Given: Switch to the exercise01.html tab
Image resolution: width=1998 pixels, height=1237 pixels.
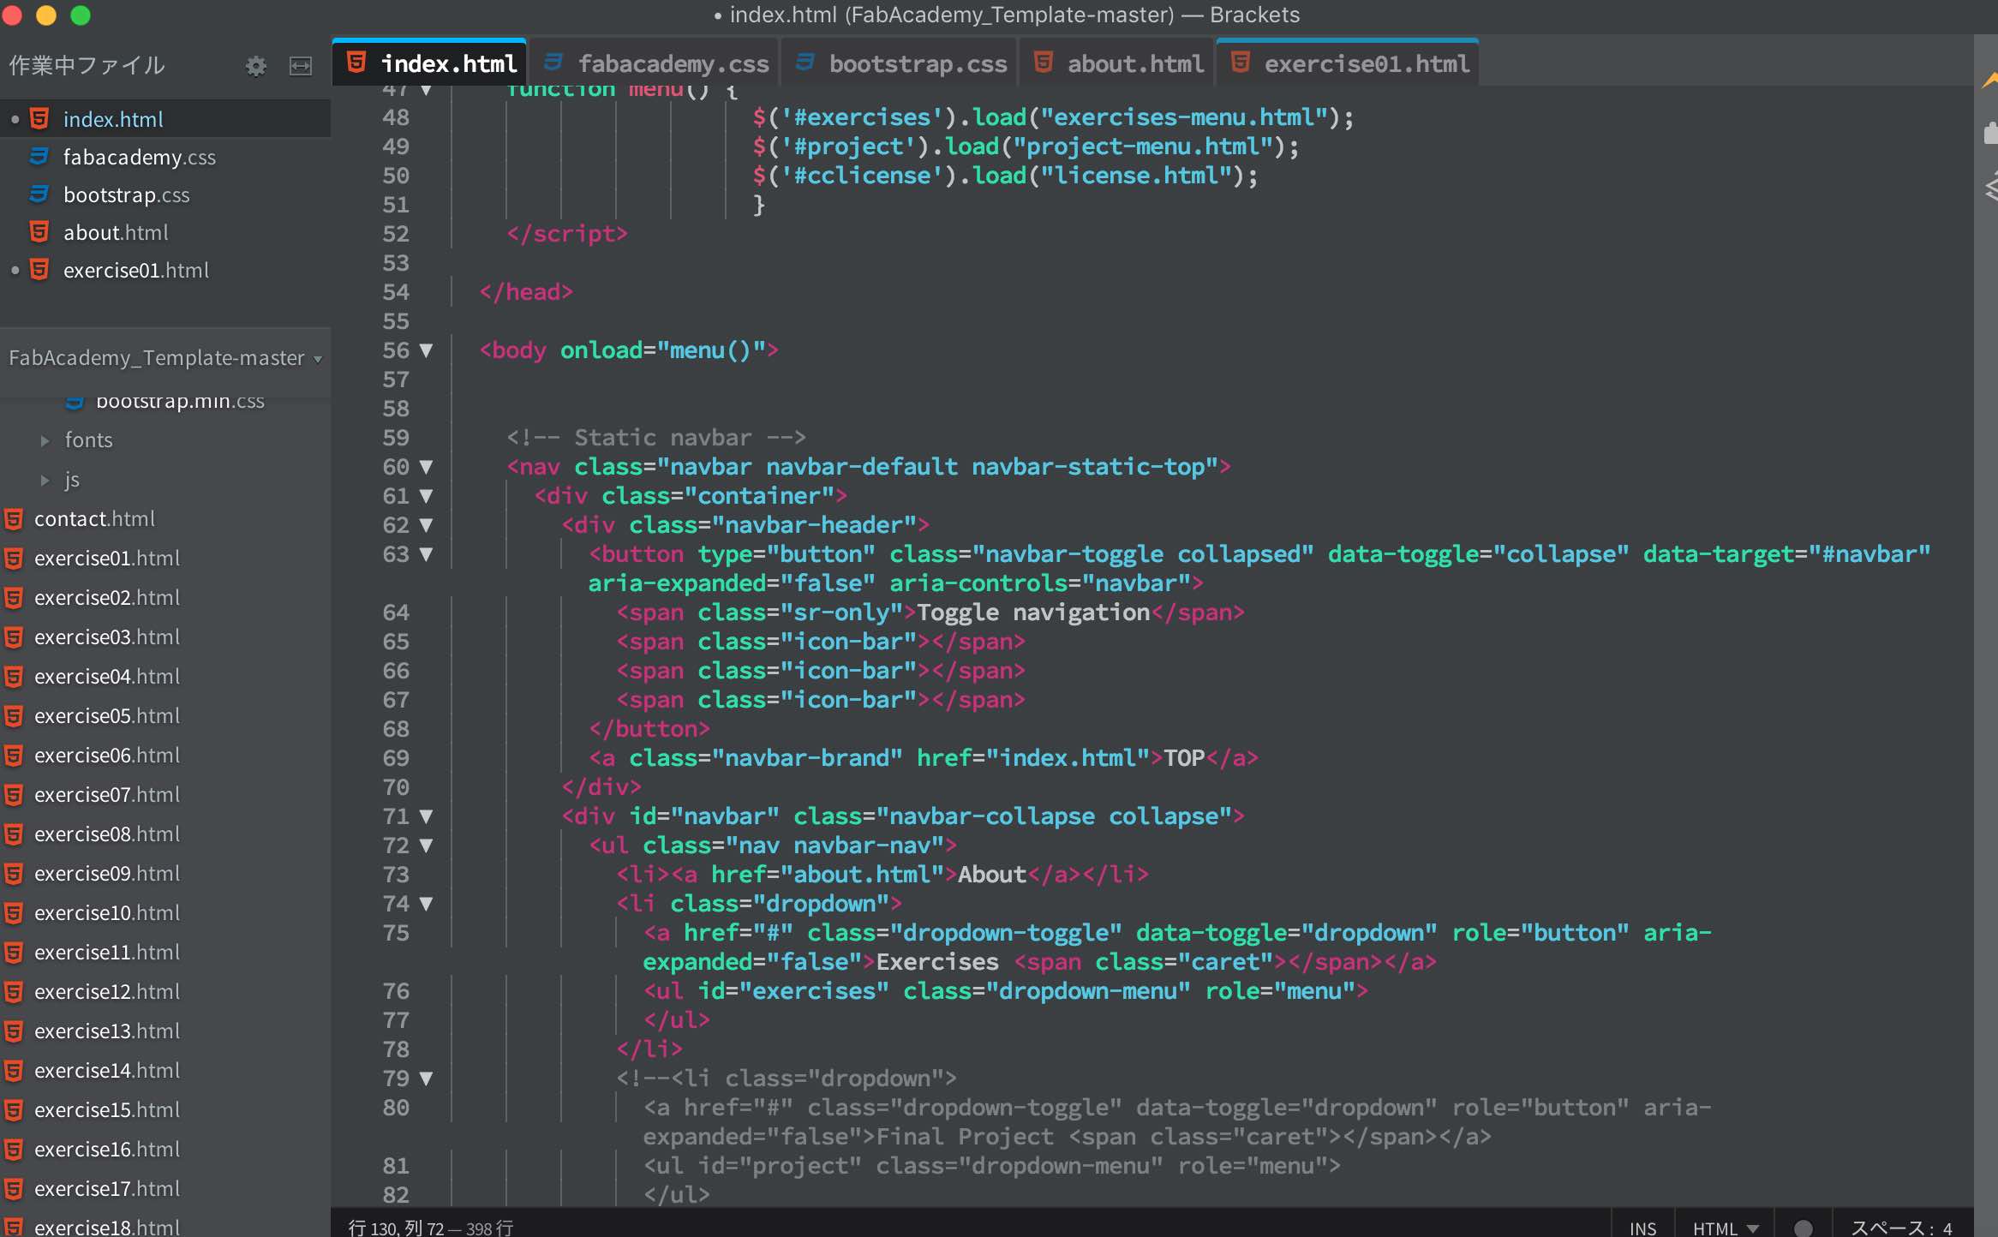Looking at the screenshot, I should click(x=1349, y=63).
